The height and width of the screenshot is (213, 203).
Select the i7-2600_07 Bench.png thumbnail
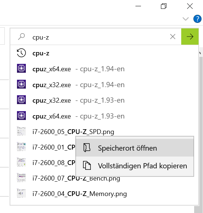point(21,178)
